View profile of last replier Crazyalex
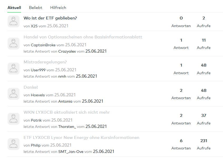The width and height of the screenshot is (223, 160). (x=67, y=51)
